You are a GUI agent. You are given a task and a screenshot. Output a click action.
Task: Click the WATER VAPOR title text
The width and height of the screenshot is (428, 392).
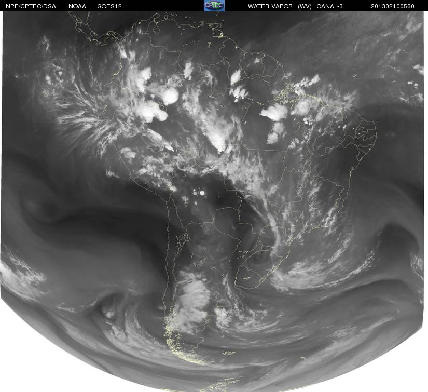click(270, 6)
